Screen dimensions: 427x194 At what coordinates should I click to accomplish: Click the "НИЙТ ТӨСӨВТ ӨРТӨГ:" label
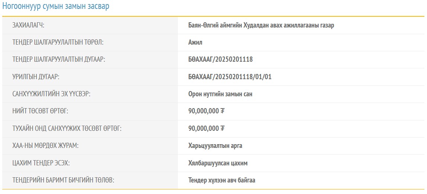[x=40, y=111]
